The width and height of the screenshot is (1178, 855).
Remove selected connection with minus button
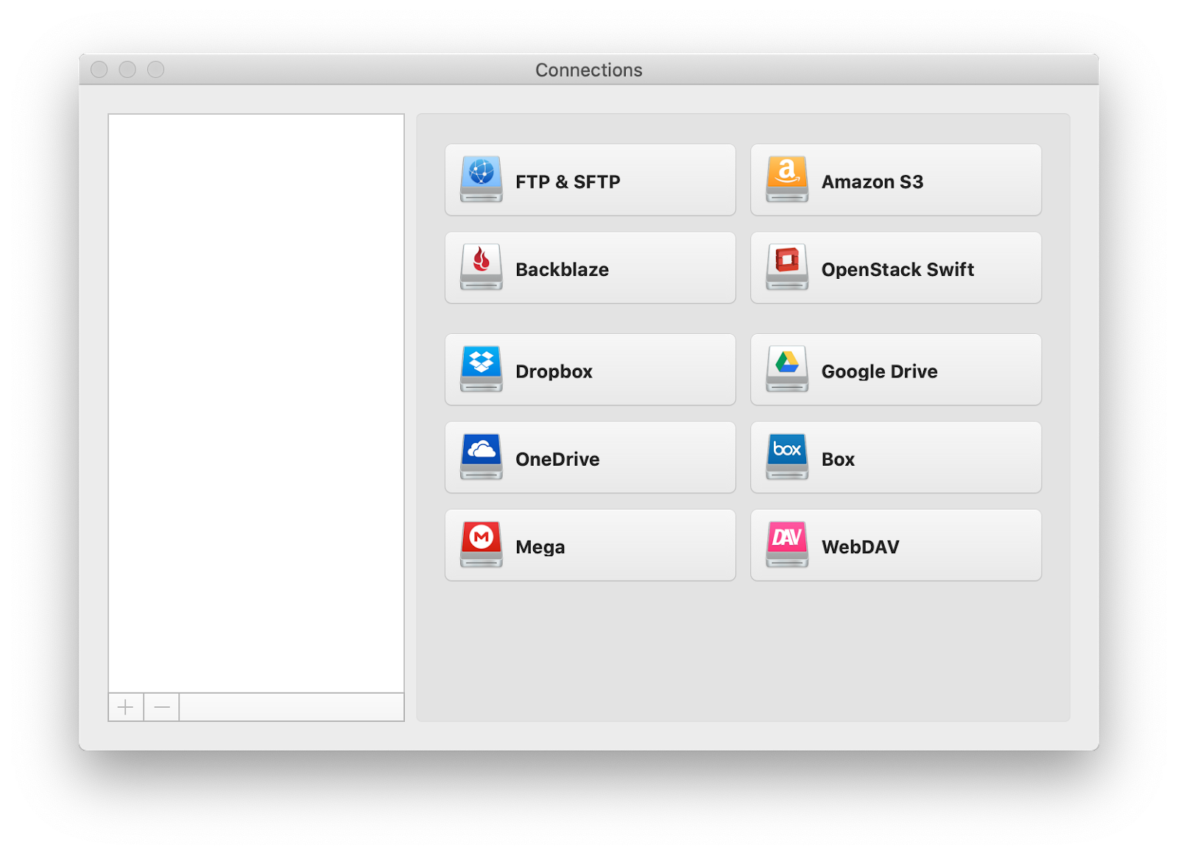[162, 707]
